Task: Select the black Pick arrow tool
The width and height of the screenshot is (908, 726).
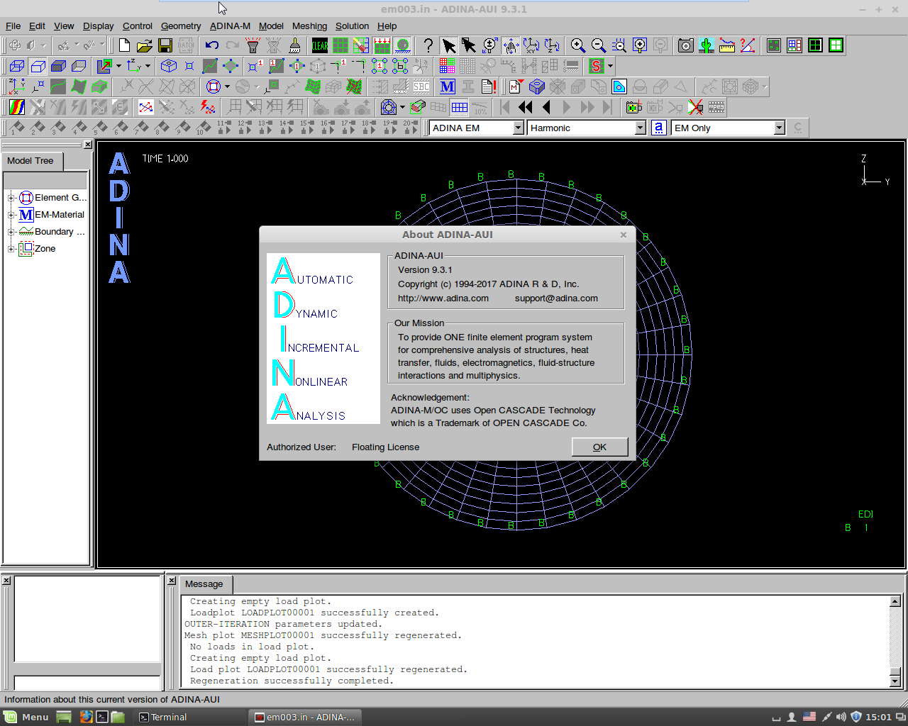Action: (x=448, y=45)
